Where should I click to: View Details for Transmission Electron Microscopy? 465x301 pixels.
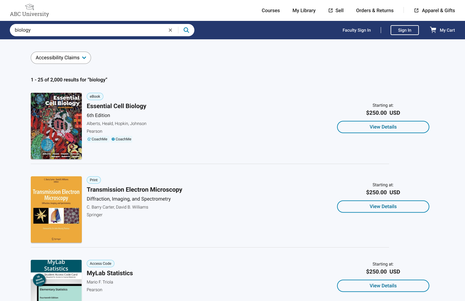tap(383, 206)
